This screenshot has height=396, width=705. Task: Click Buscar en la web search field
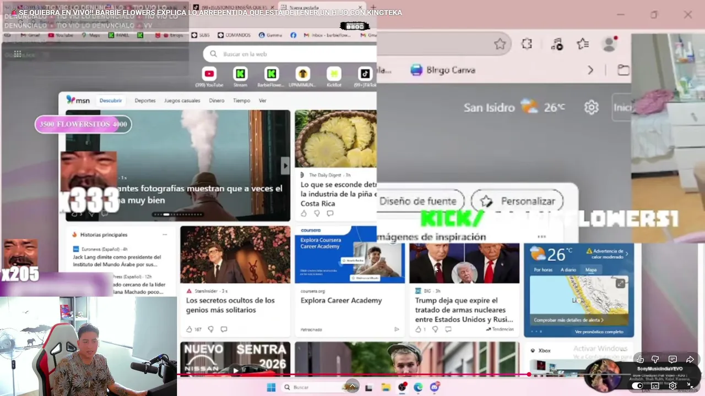pos(290,54)
